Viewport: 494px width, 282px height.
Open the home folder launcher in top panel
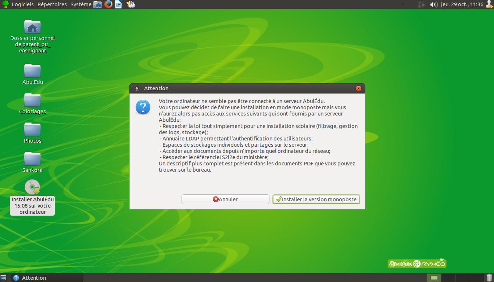click(98, 4)
